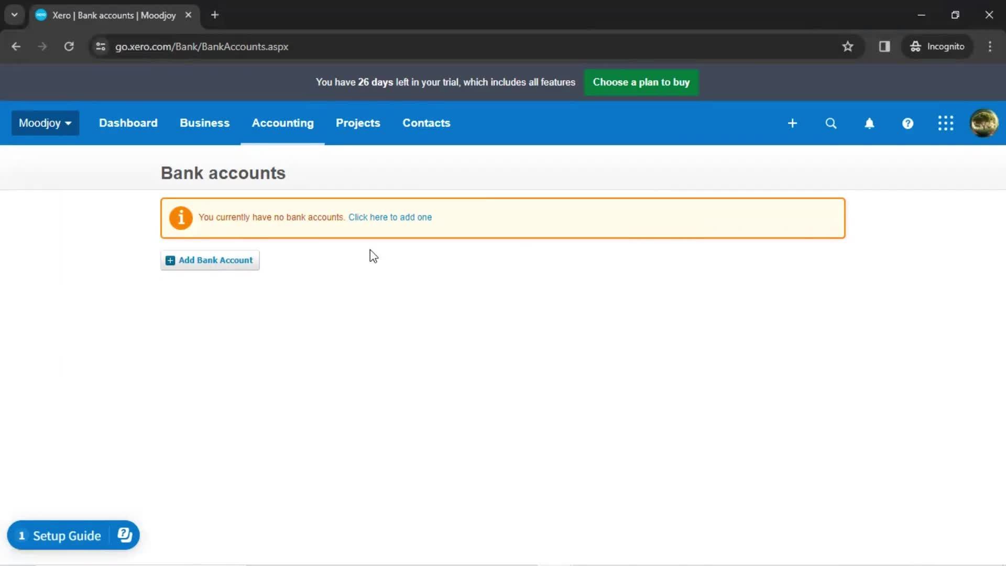Viewport: 1006px width, 566px height.
Task: Open Chrome's three-dot menu
Action: coord(990,47)
